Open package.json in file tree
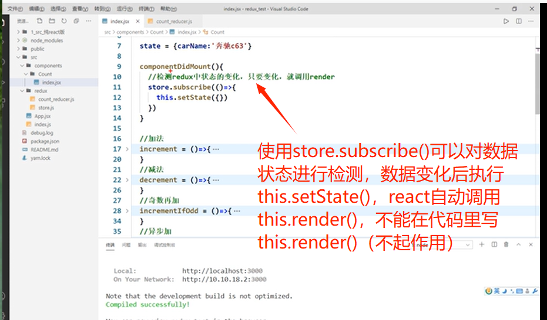This screenshot has width=547, height=320. click(x=45, y=141)
